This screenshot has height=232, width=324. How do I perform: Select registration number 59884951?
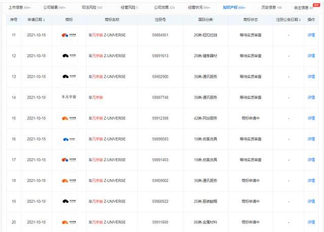160,35
